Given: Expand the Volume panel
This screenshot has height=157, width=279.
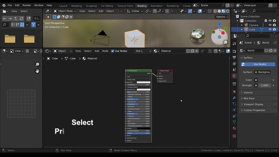Looking at the screenshot, I should (258, 92).
